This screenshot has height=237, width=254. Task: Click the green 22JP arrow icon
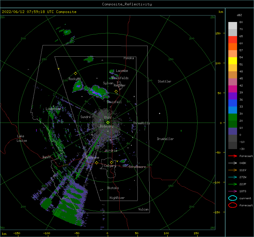click(x=233, y=184)
